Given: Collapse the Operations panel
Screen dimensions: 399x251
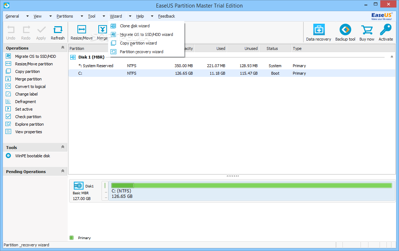Looking at the screenshot, I should (x=63, y=47).
